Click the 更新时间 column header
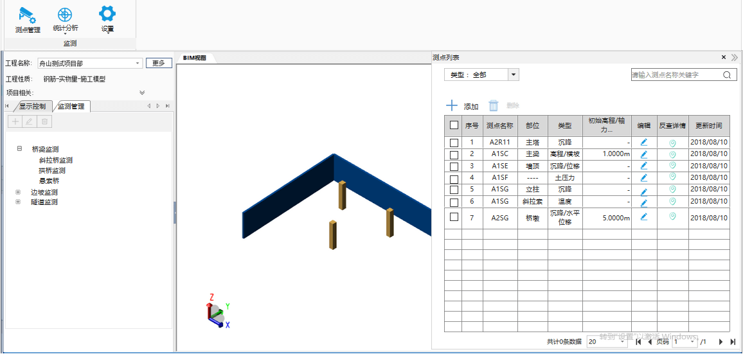The width and height of the screenshot is (743, 354). [x=709, y=125]
